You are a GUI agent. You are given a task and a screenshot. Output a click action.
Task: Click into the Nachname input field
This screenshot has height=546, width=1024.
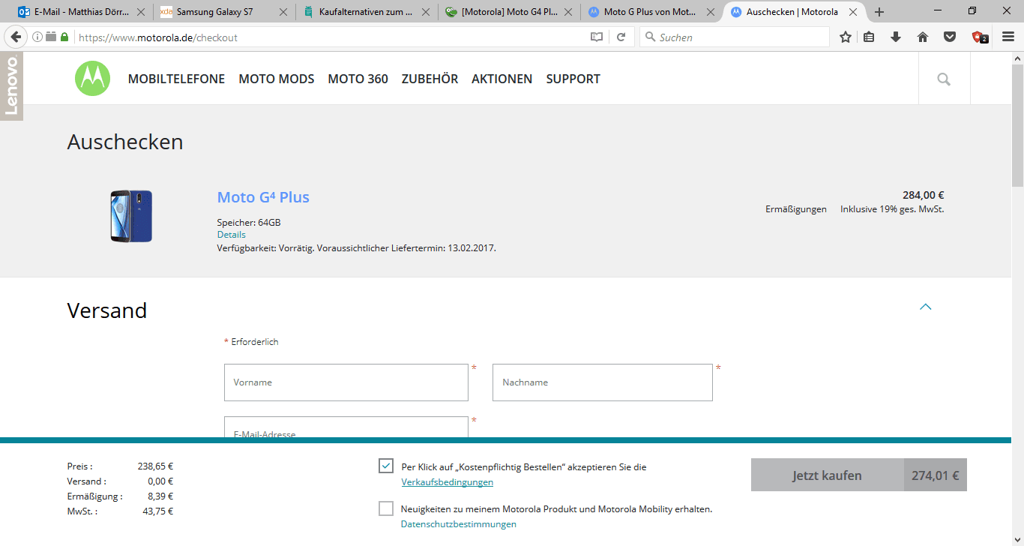click(603, 382)
